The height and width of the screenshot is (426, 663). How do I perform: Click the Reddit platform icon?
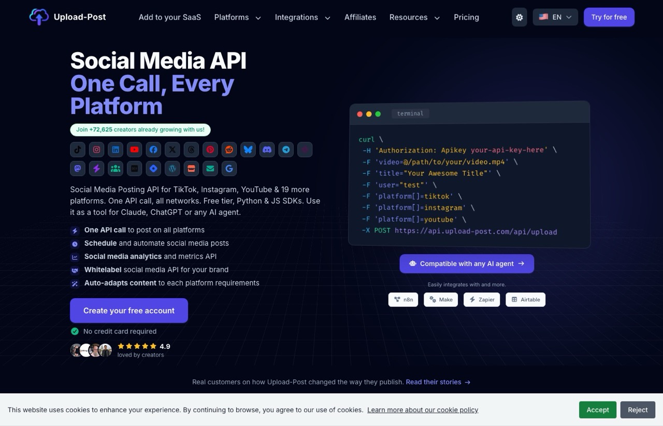pos(229,150)
